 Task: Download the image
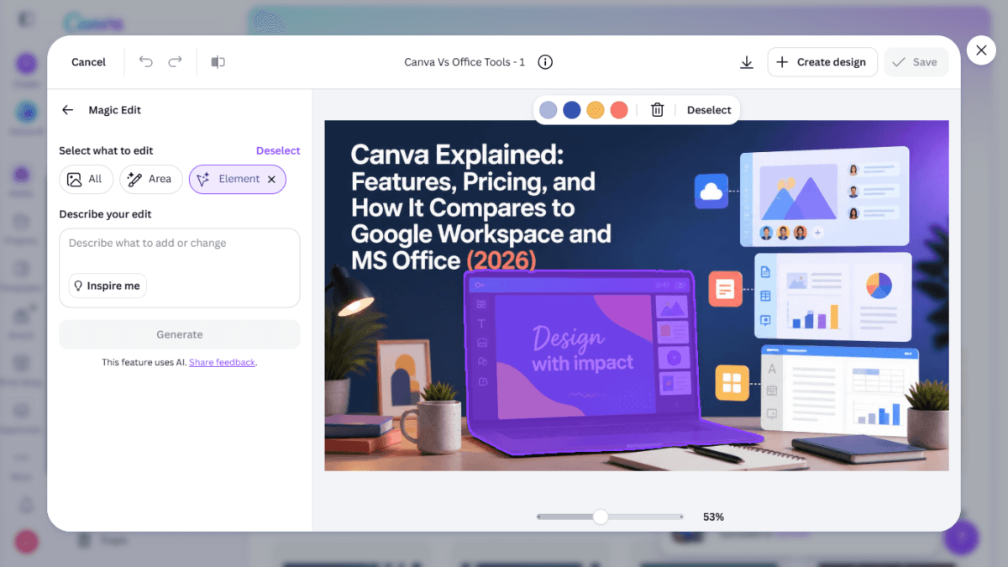click(x=746, y=62)
